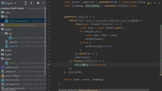Click line number 27 in gutter
162x91 pixels.
[49, 65]
